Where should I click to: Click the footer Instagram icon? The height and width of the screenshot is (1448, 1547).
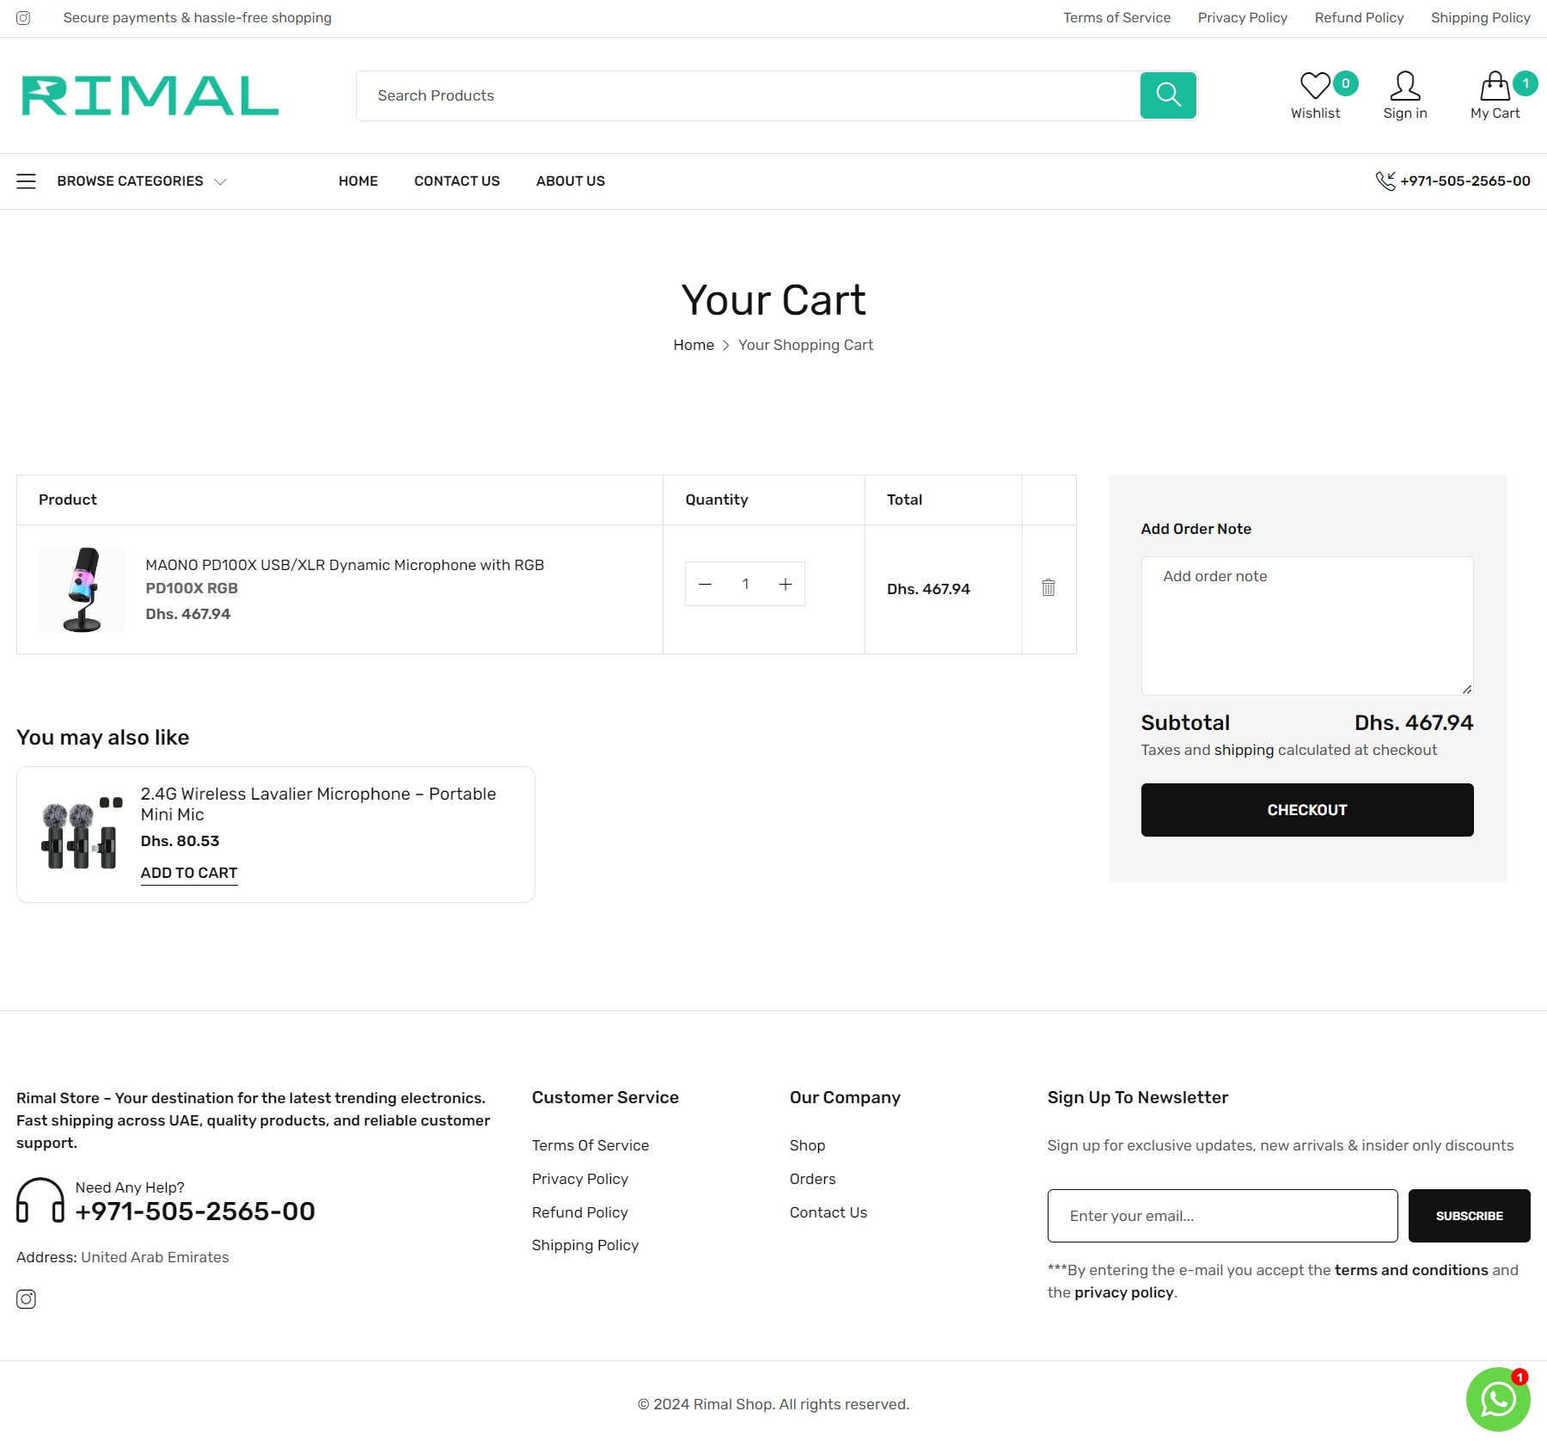27,1299
